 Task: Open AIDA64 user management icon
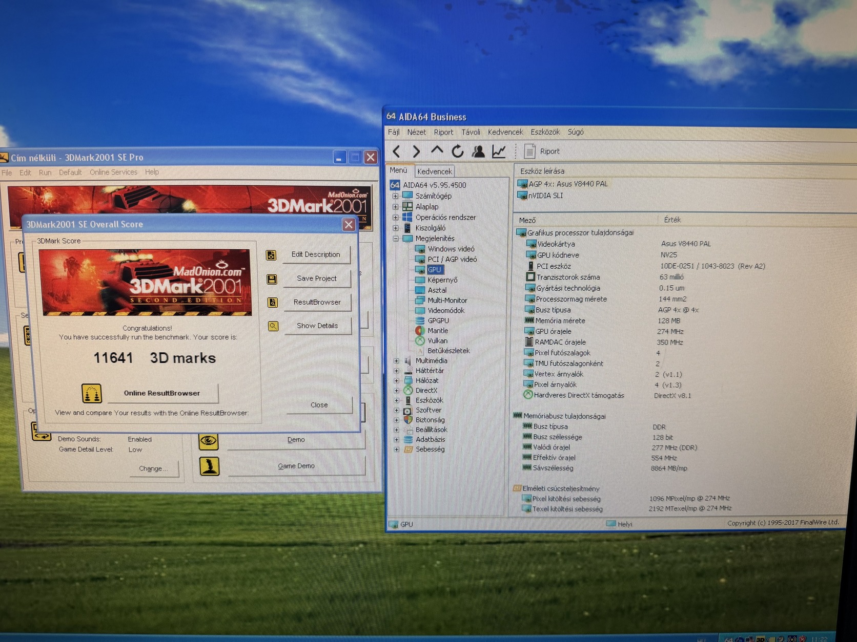click(478, 151)
